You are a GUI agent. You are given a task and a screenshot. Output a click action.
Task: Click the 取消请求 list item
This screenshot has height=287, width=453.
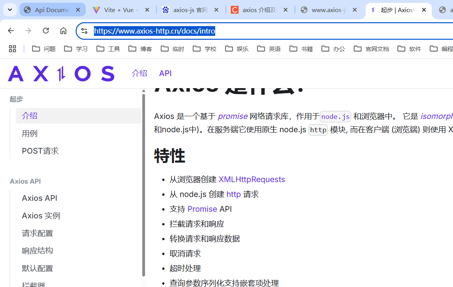pyautogui.click(x=185, y=253)
